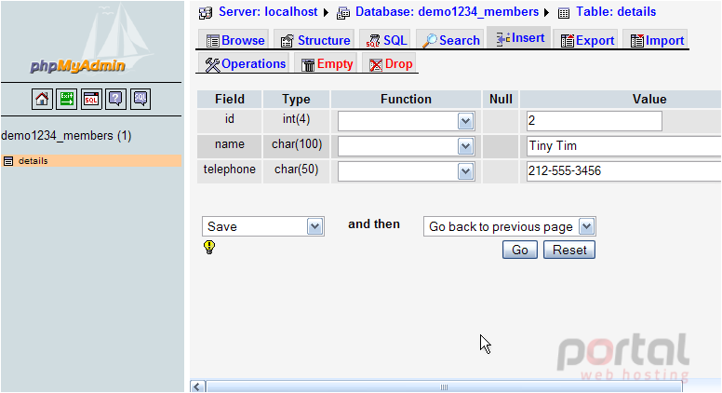Click the server icon in breadcrumb
The image size is (722, 393).
pyautogui.click(x=206, y=13)
